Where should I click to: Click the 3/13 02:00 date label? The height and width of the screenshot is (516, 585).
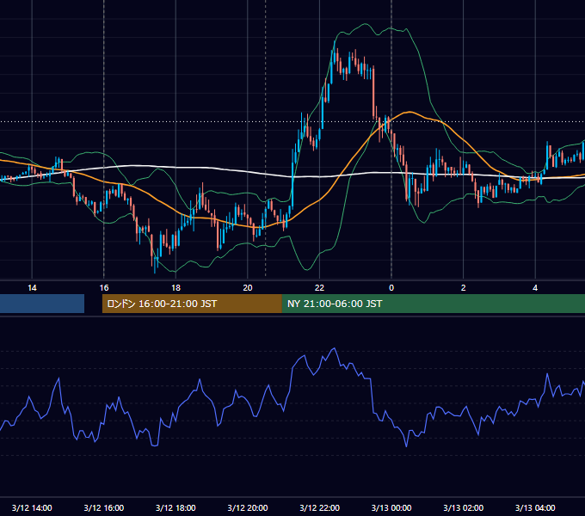[x=464, y=507]
